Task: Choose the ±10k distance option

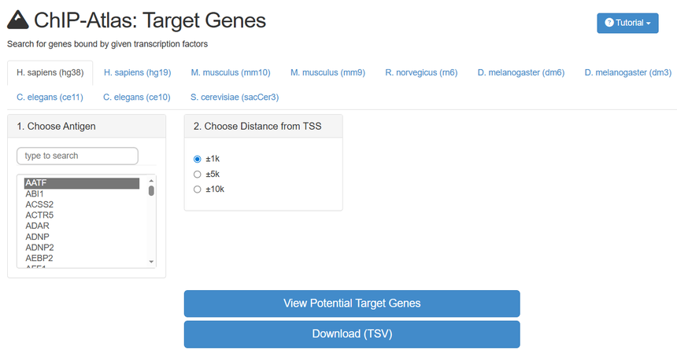Action: pyautogui.click(x=198, y=189)
